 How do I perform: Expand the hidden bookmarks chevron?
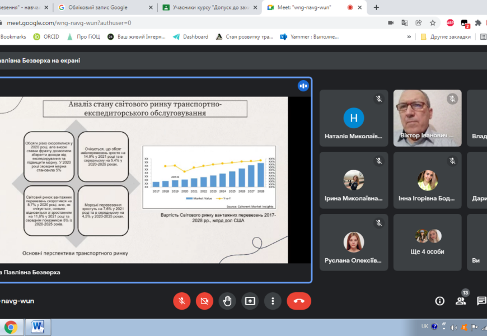(x=409, y=36)
